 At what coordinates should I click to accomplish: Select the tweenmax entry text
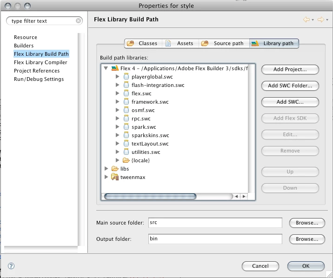(x=133, y=177)
